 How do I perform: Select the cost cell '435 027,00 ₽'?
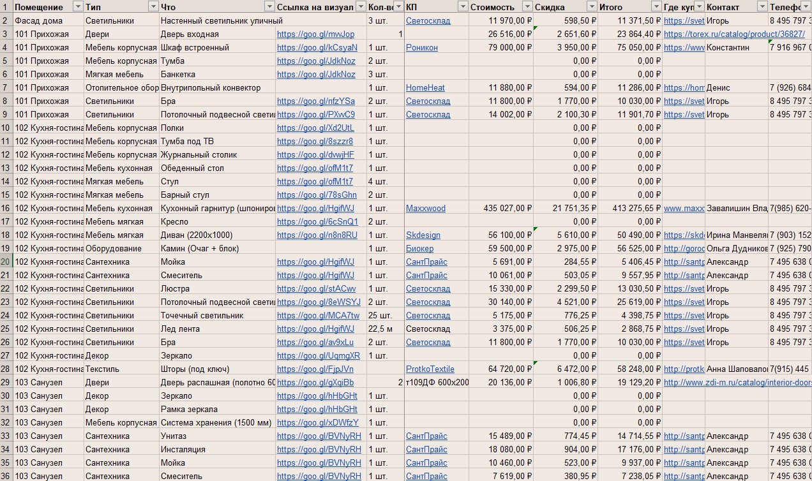(500, 208)
